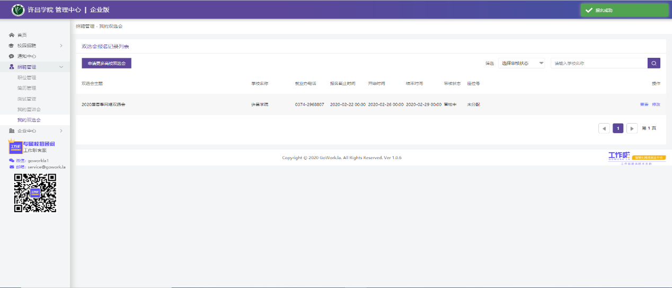The height and width of the screenshot is (288, 672).
Task: Open the 选择审核状态 filter dropdown
Action: [x=521, y=63]
